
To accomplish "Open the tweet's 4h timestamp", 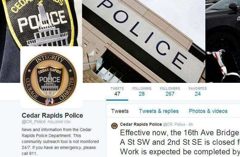I will (190, 124).
